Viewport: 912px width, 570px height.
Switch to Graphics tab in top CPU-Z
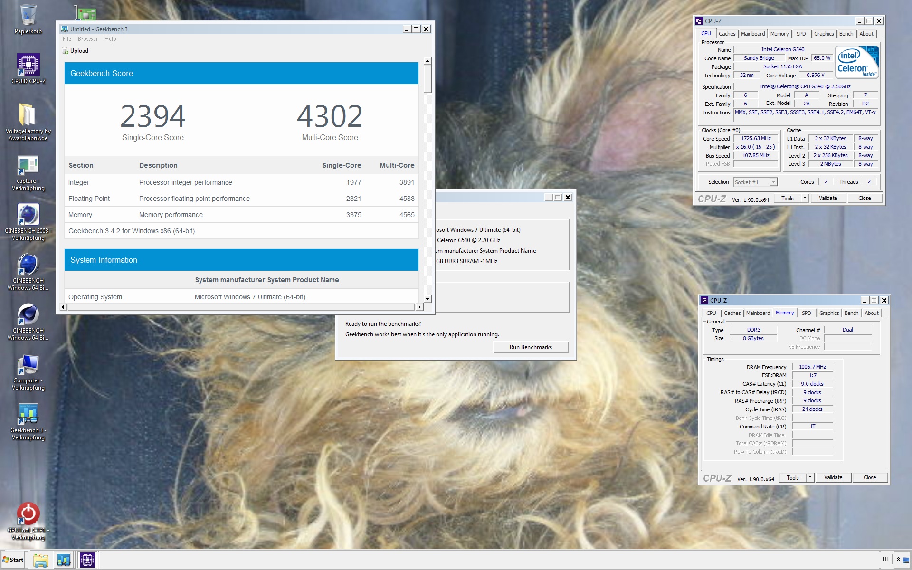pos(824,34)
